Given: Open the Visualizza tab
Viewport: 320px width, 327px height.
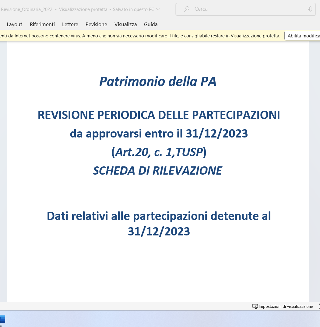Looking at the screenshot, I should click(125, 24).
